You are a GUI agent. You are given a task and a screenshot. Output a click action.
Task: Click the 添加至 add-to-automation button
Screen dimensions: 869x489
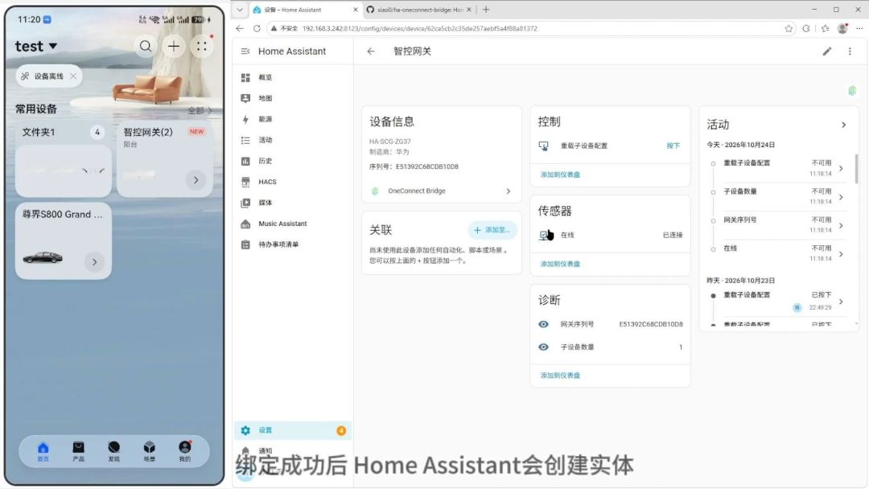492,230
